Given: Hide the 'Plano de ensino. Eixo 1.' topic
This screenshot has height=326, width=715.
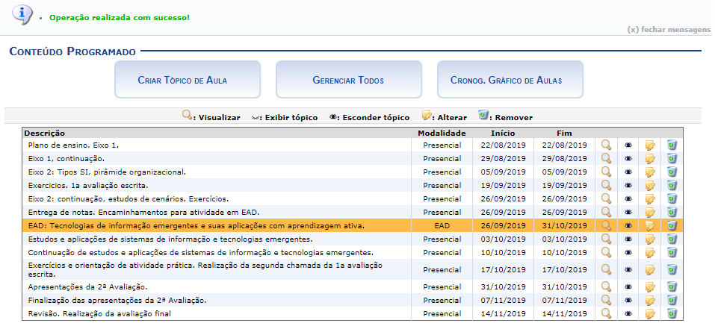Looking at the screenshot, I should tap(628, 145).
